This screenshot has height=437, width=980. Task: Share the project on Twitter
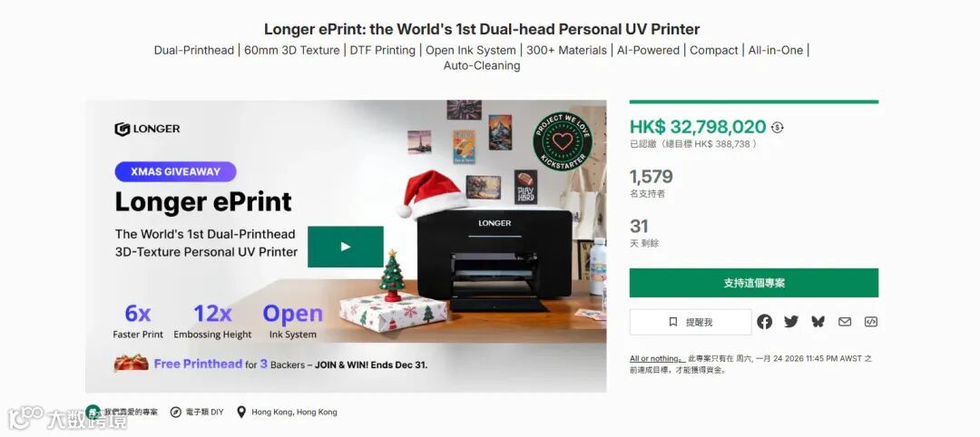[x=791, y=322]
